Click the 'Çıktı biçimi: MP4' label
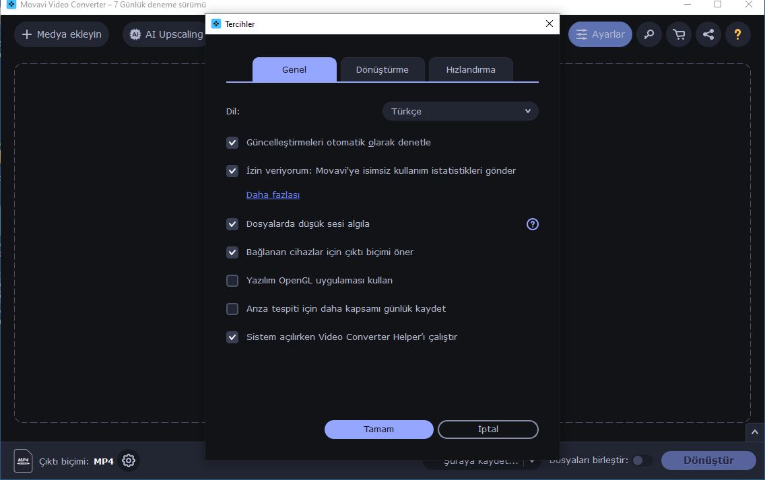 pyautogui.click(x=76, y=461)
